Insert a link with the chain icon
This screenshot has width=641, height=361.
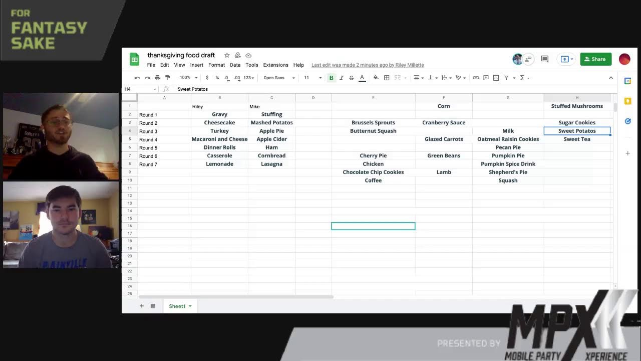pyautogui.click(x=476, y=78)
